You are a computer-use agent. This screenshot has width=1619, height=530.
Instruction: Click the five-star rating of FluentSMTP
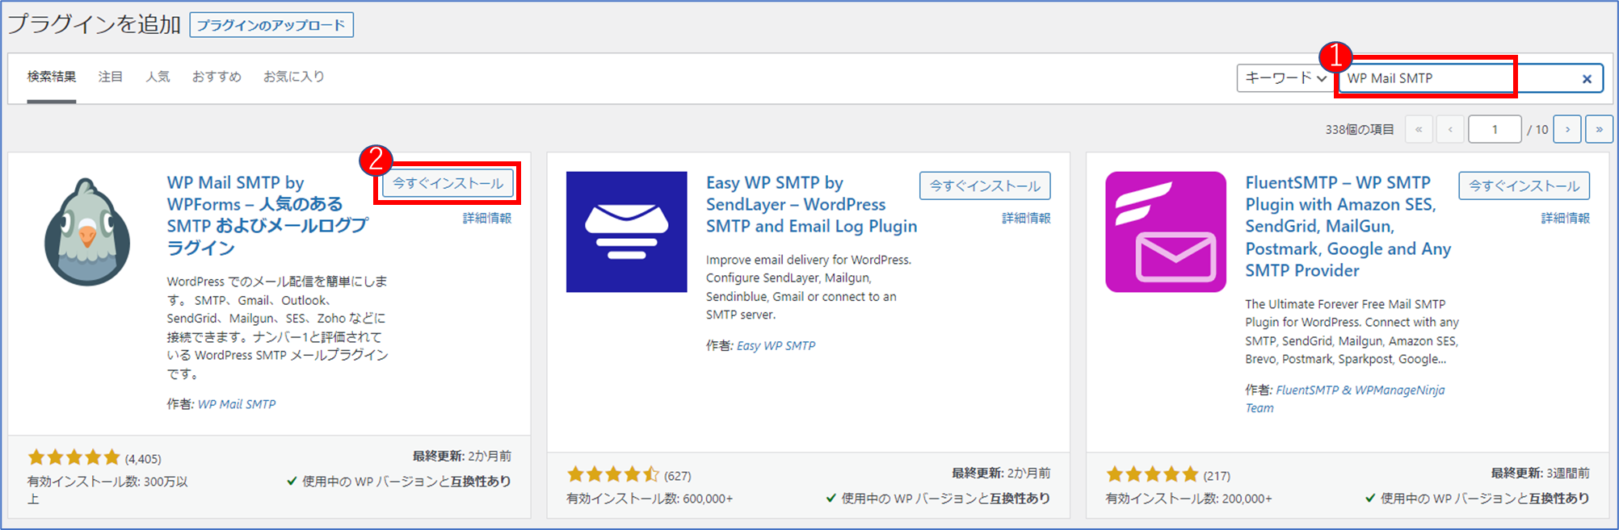[x=1152, y=474]
